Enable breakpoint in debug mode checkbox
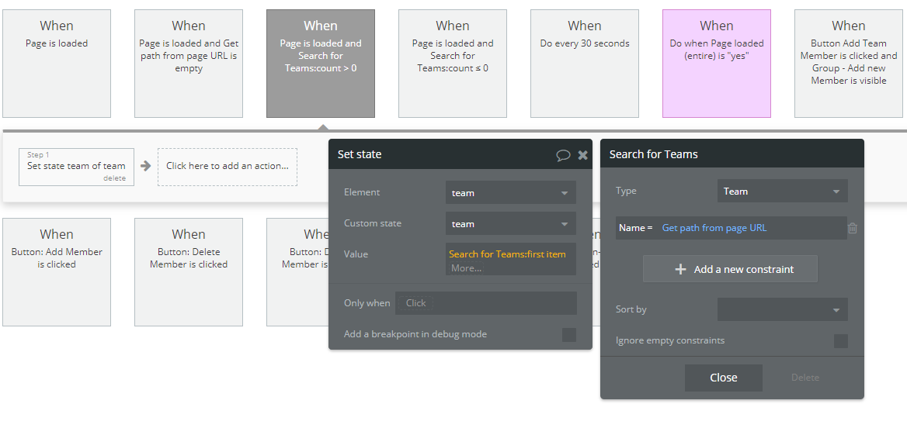 [x=569, y=334]
